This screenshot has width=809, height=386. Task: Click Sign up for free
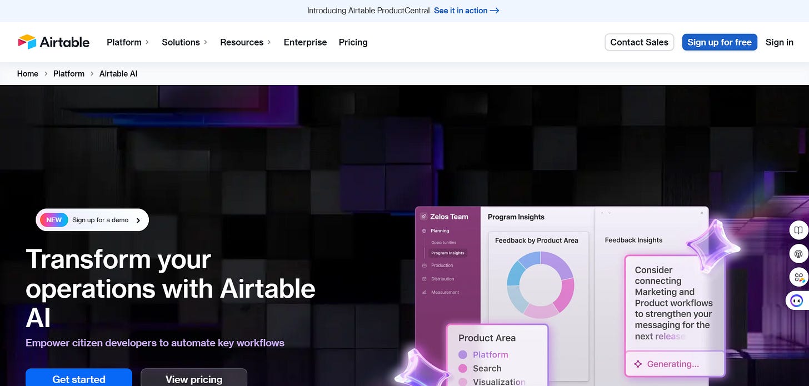[720, 42]
